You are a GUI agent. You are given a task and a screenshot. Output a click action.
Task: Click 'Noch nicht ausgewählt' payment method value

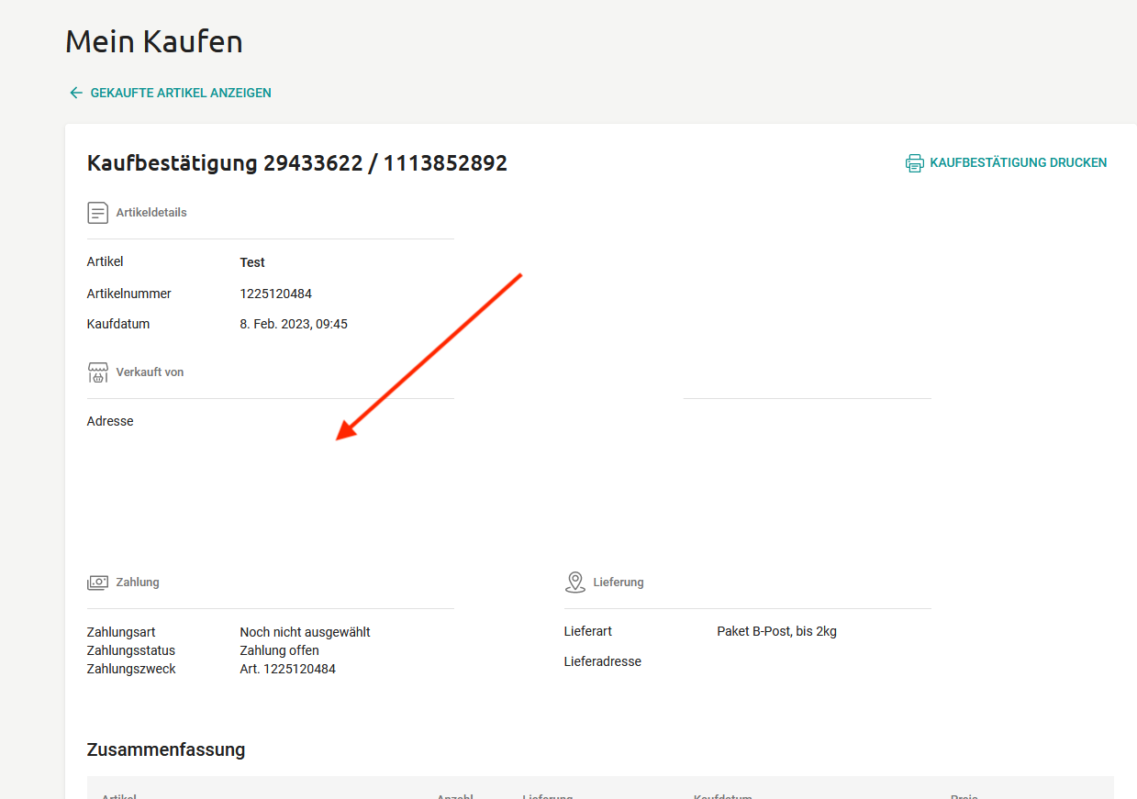[x=305, y=632]
